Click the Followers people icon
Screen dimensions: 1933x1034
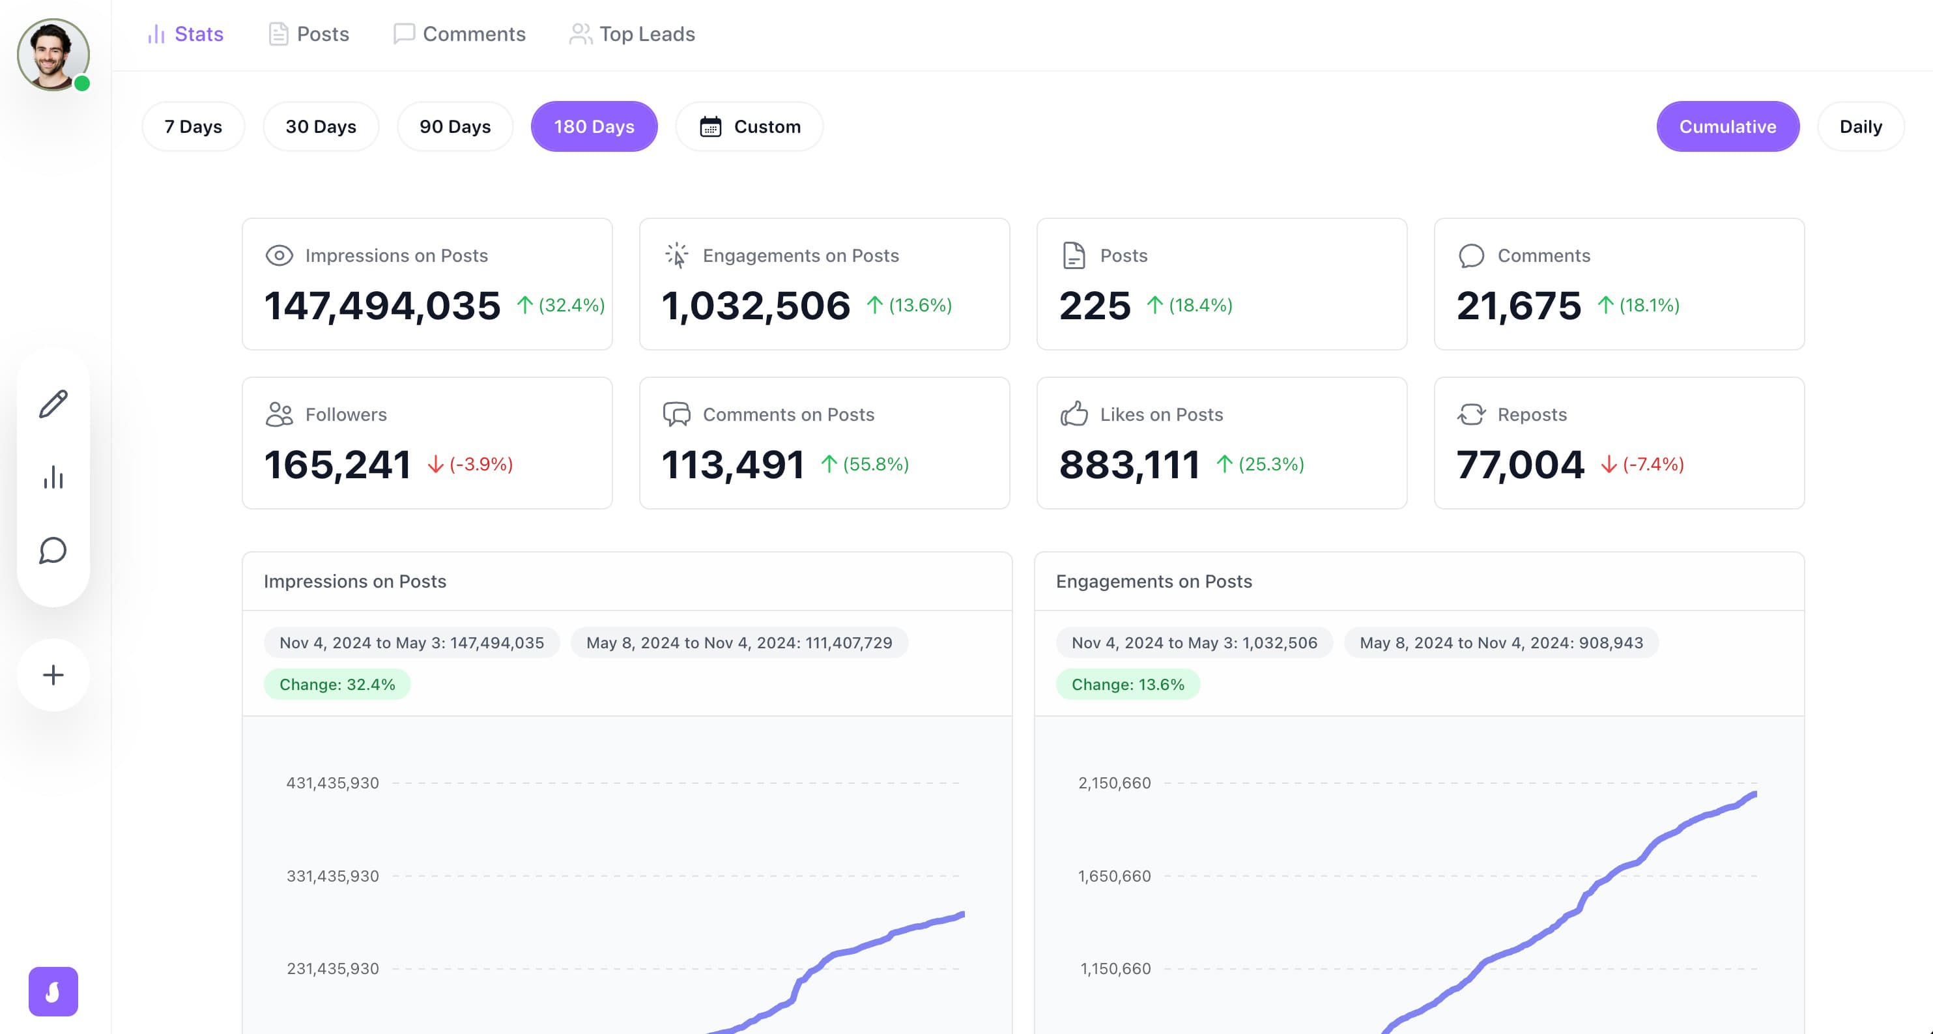point(279,414)
